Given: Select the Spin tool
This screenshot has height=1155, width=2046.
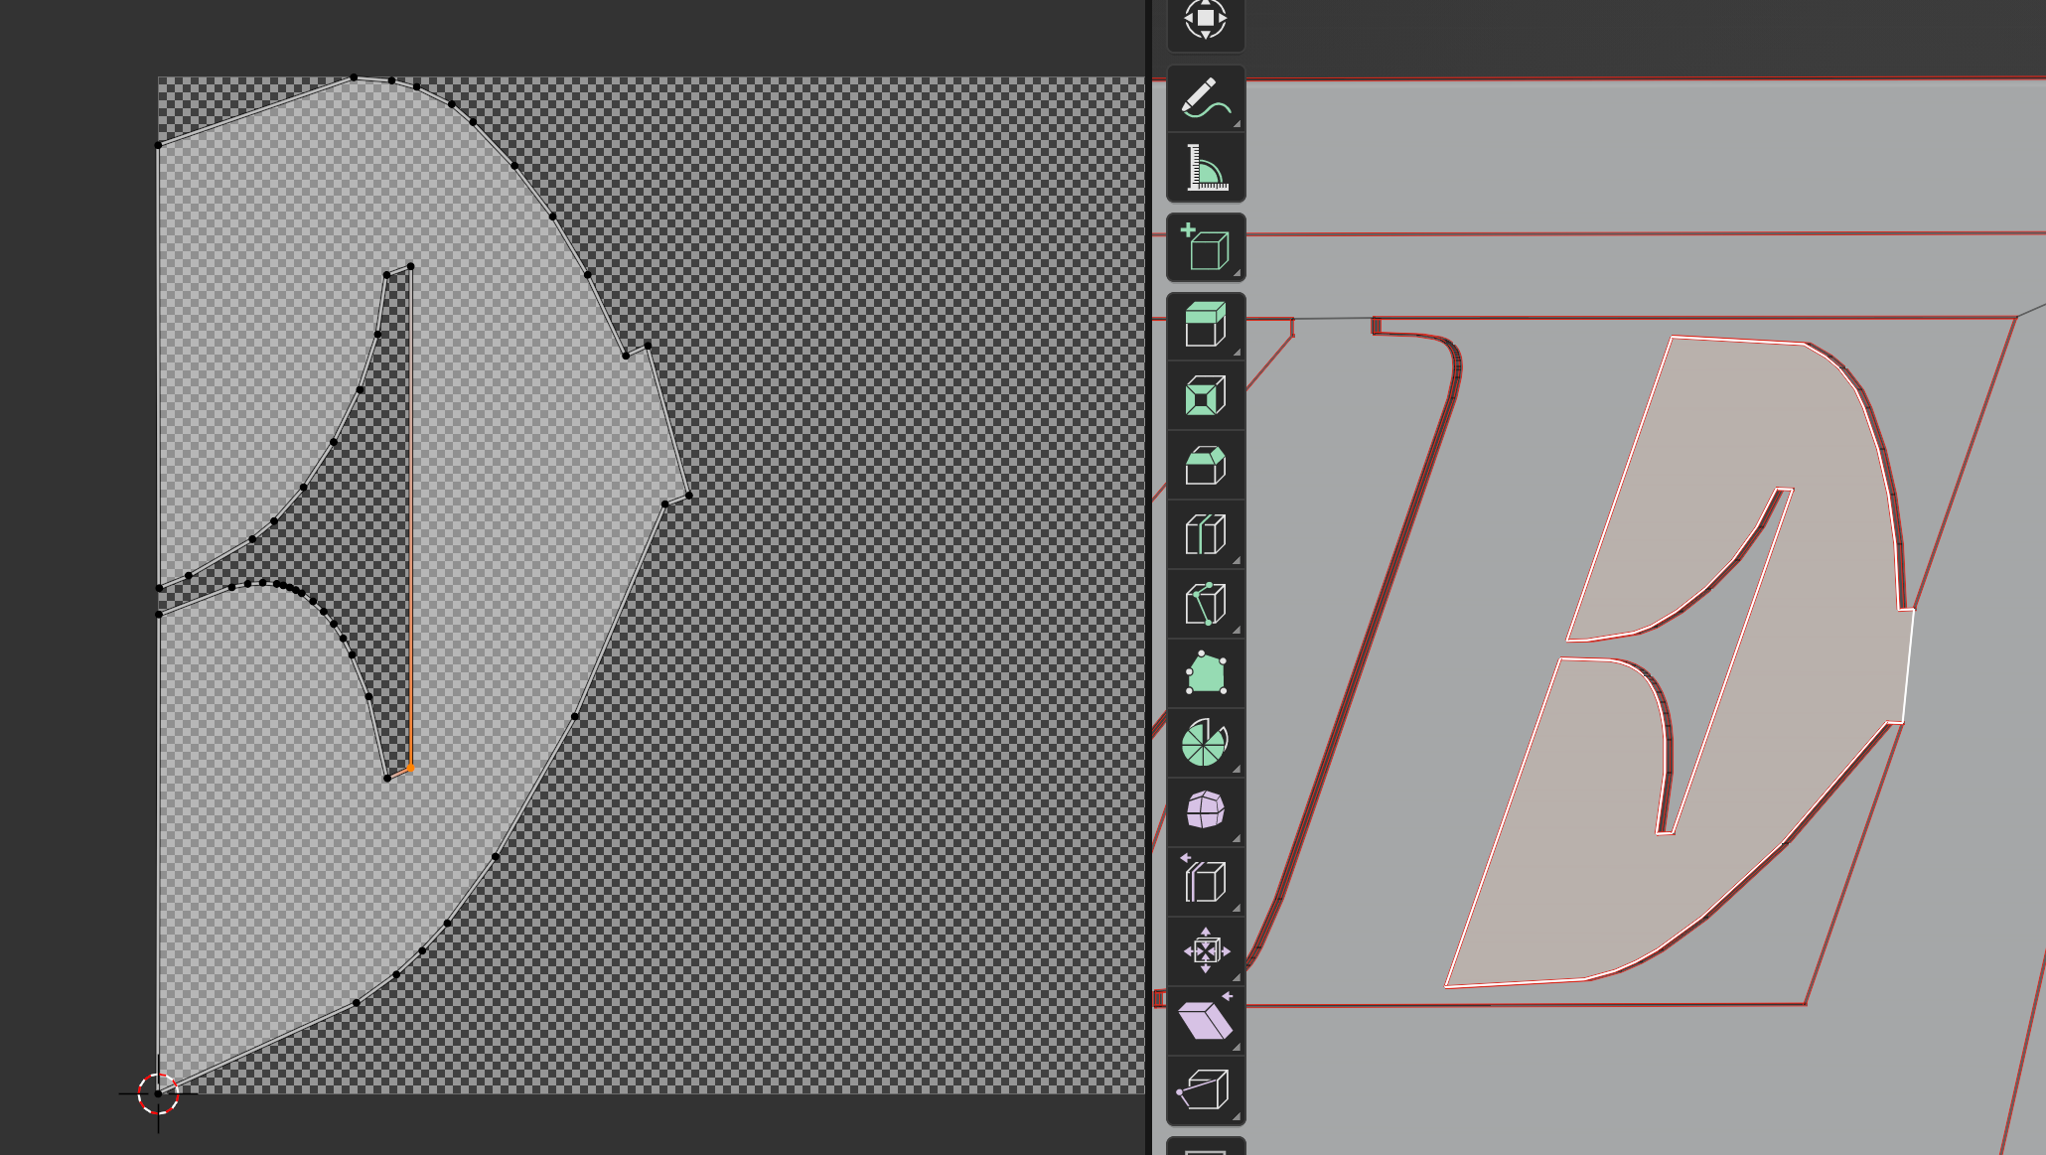Looking at the screenshot, I should coord(1206,744).
